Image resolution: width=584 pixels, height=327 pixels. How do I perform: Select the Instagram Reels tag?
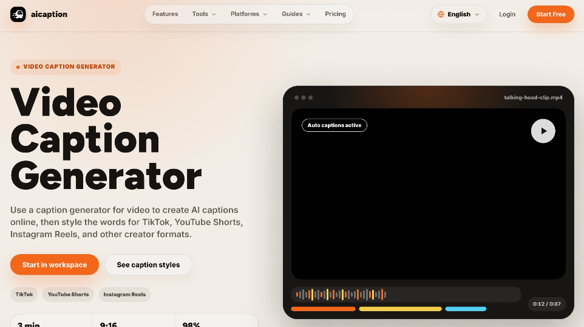[x=124, y=295]
